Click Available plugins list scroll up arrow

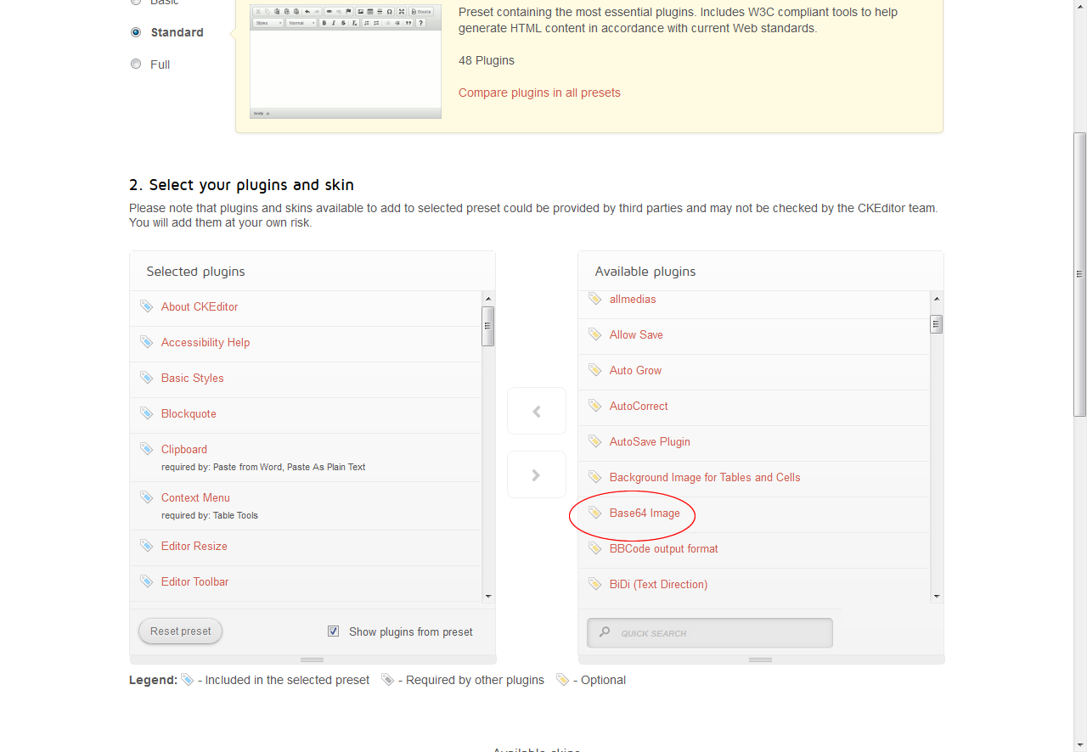937,299
